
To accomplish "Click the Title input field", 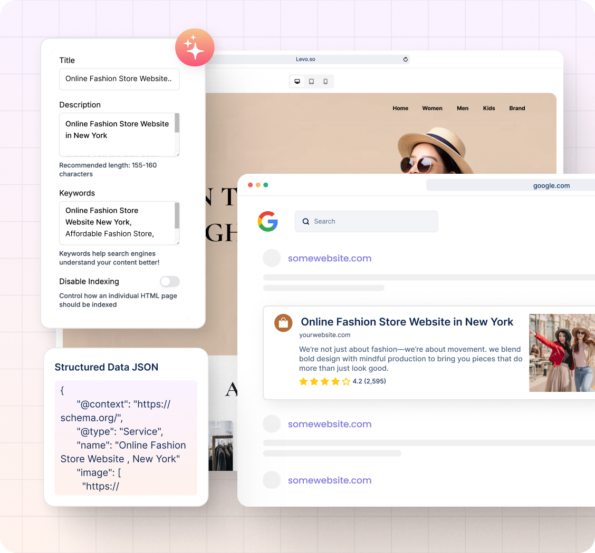I will 119,79.
